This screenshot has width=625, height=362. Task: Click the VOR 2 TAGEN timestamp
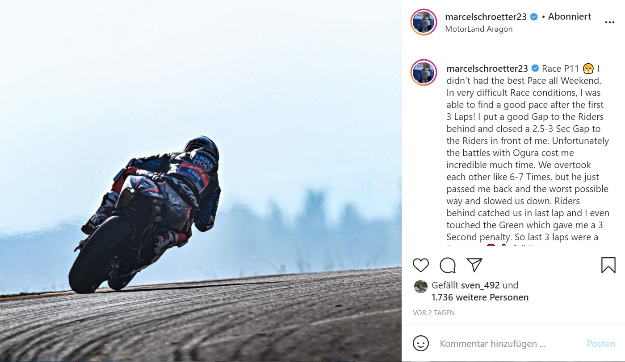(x=434, y=313)
